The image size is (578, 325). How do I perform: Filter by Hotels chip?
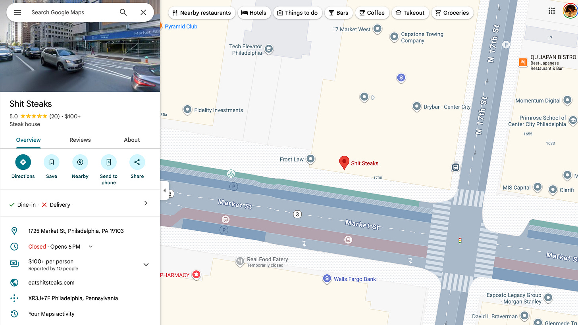pos(254,13)
